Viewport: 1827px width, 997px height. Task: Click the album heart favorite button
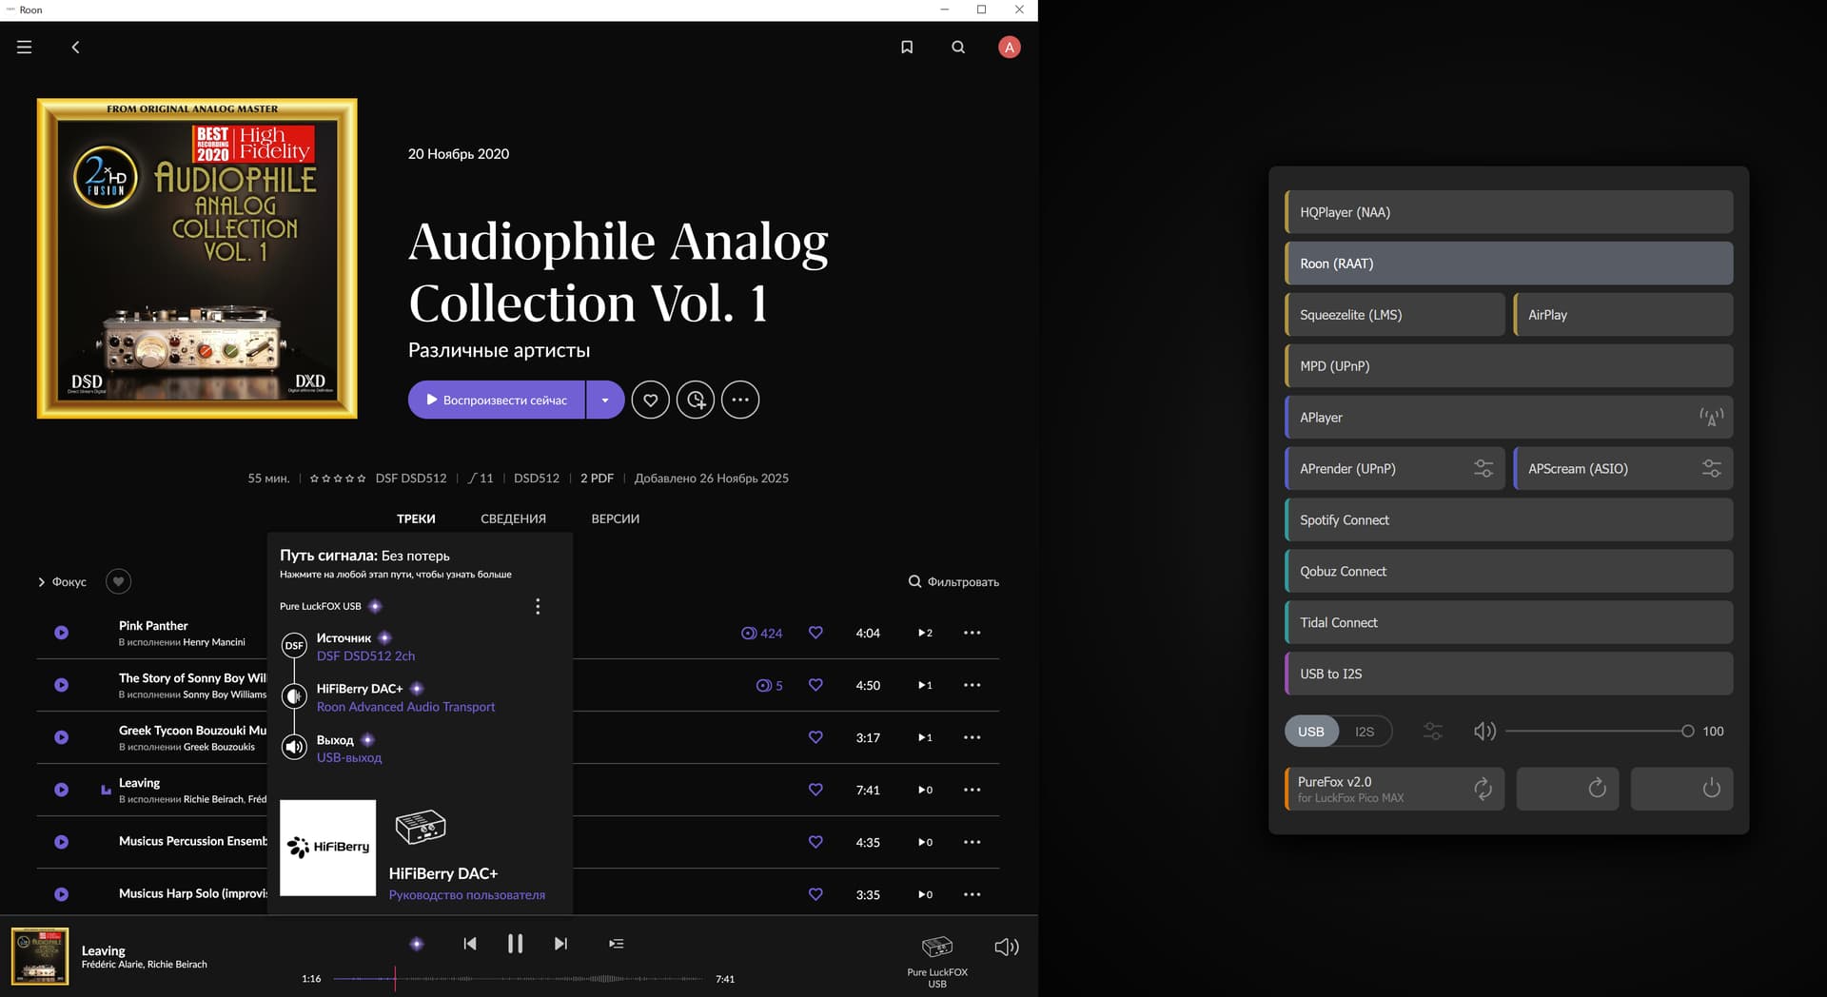[x=651, y=400]
